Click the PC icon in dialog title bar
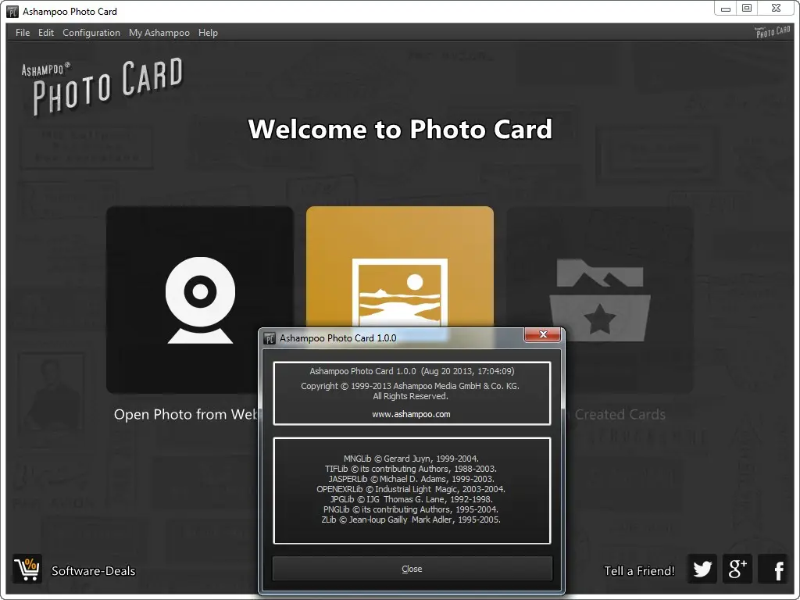The height and width of the screenshot is (600, 800). click(x=270, y=338)
